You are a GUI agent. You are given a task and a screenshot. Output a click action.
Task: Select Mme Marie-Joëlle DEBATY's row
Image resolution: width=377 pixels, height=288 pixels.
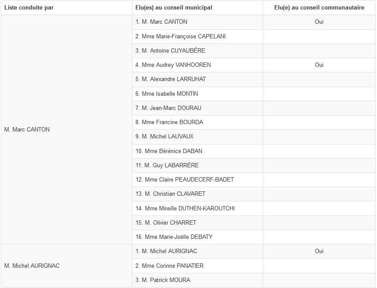point(174,237)
